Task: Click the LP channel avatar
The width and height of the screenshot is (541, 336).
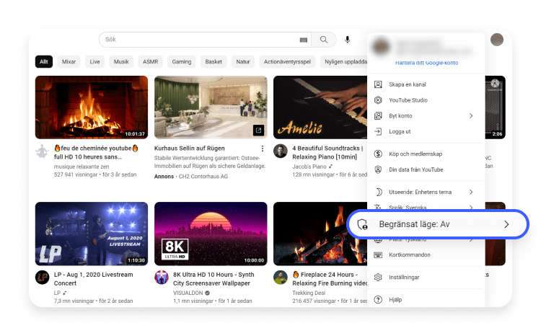Action: (x=43, y=278)
